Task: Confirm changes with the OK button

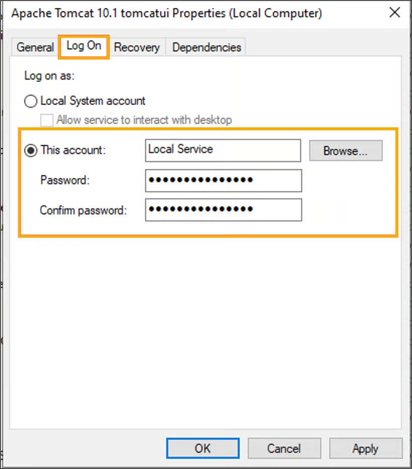Action: [202, 448]
